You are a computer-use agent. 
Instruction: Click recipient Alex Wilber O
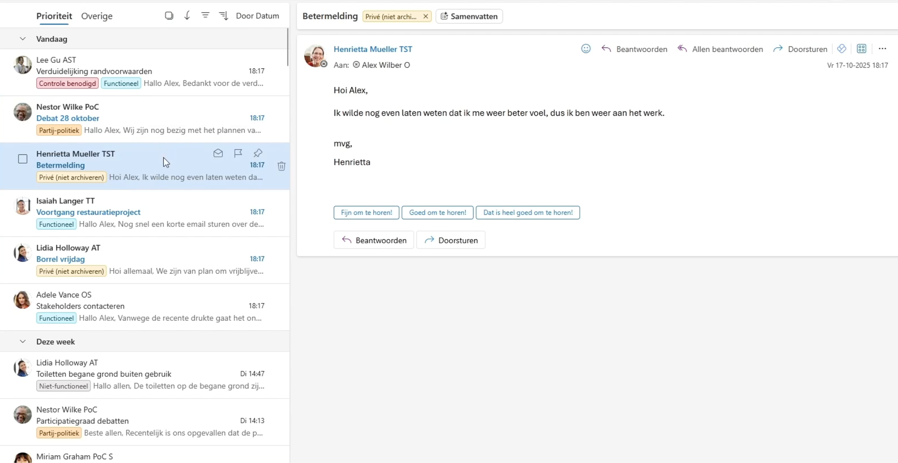click(x=386, y=65)
